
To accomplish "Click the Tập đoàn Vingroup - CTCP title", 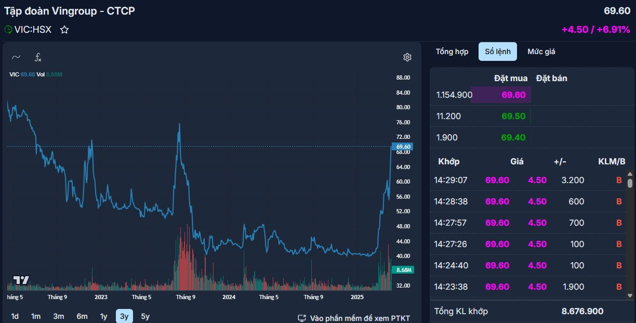I will 70,10.
